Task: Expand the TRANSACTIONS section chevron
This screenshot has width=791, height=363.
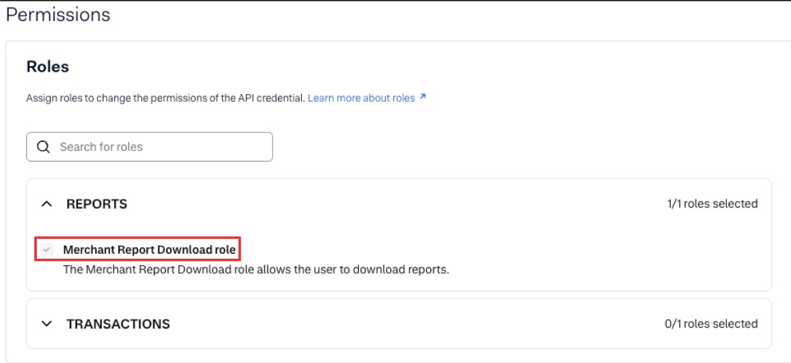Action: (47, 323)
